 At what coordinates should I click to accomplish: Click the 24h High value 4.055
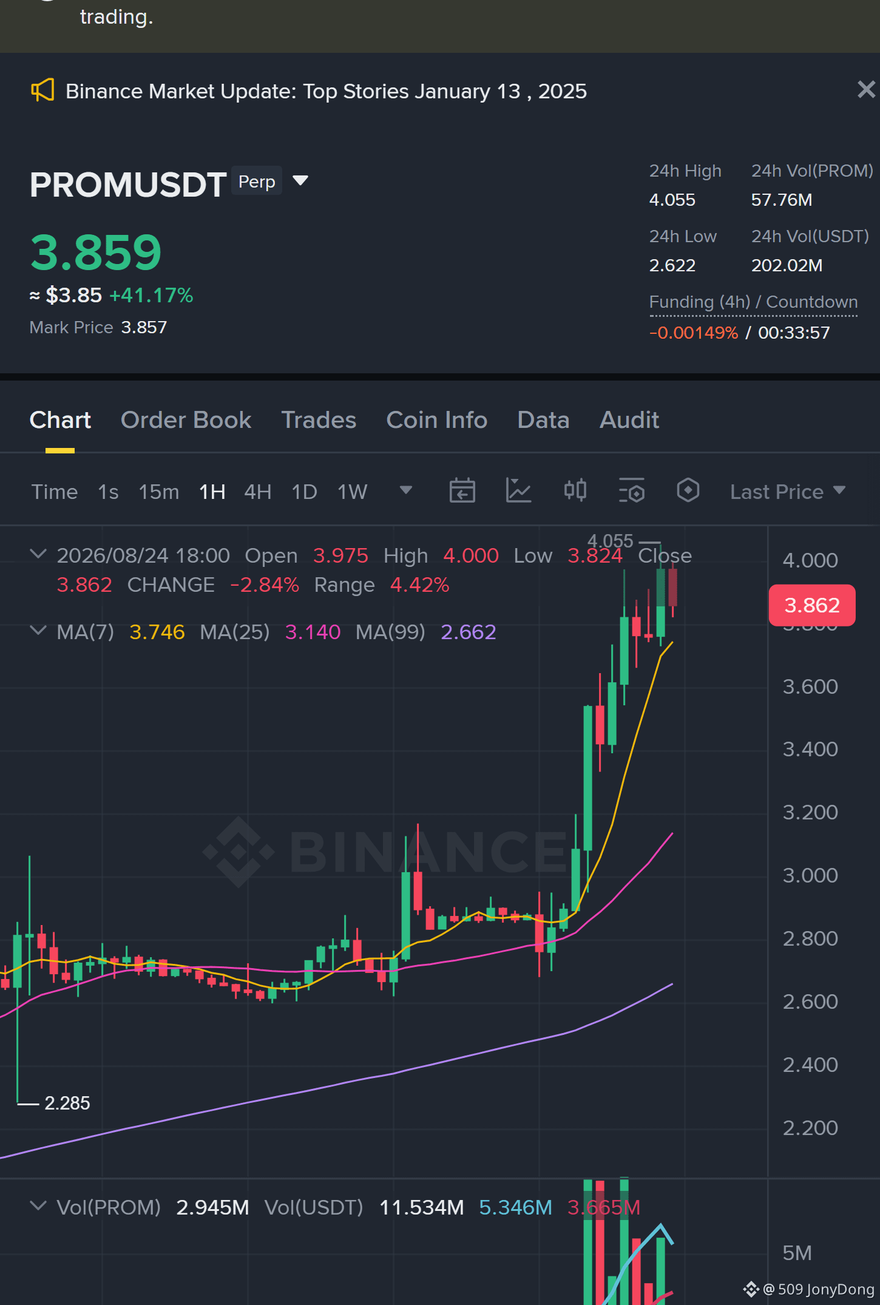[x=672, y=200]
